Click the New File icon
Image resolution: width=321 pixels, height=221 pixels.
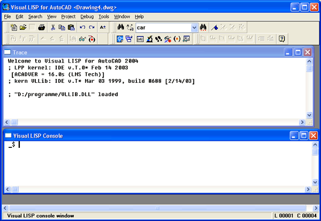pos(14,27)
